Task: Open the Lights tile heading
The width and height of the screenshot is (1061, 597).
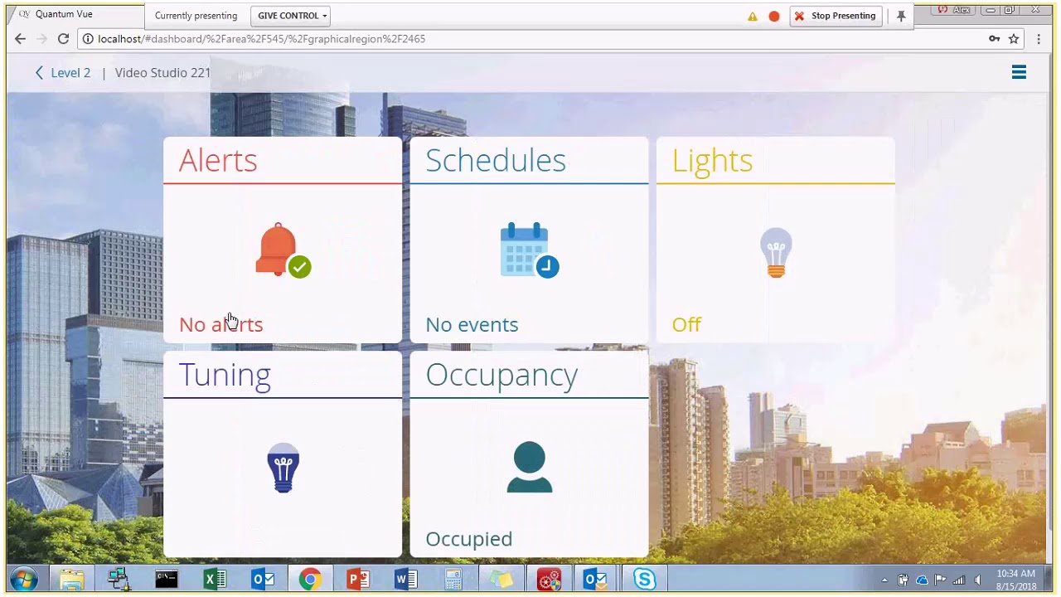Action: (712, 160)
